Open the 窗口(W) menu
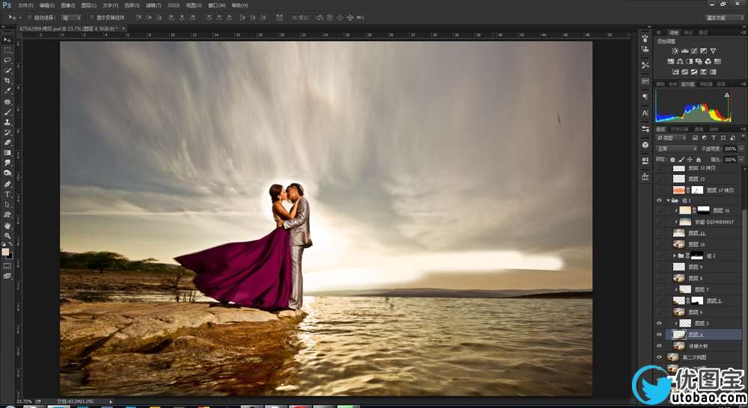The height and width of the screenshot is (408, 748). (217, 5)
